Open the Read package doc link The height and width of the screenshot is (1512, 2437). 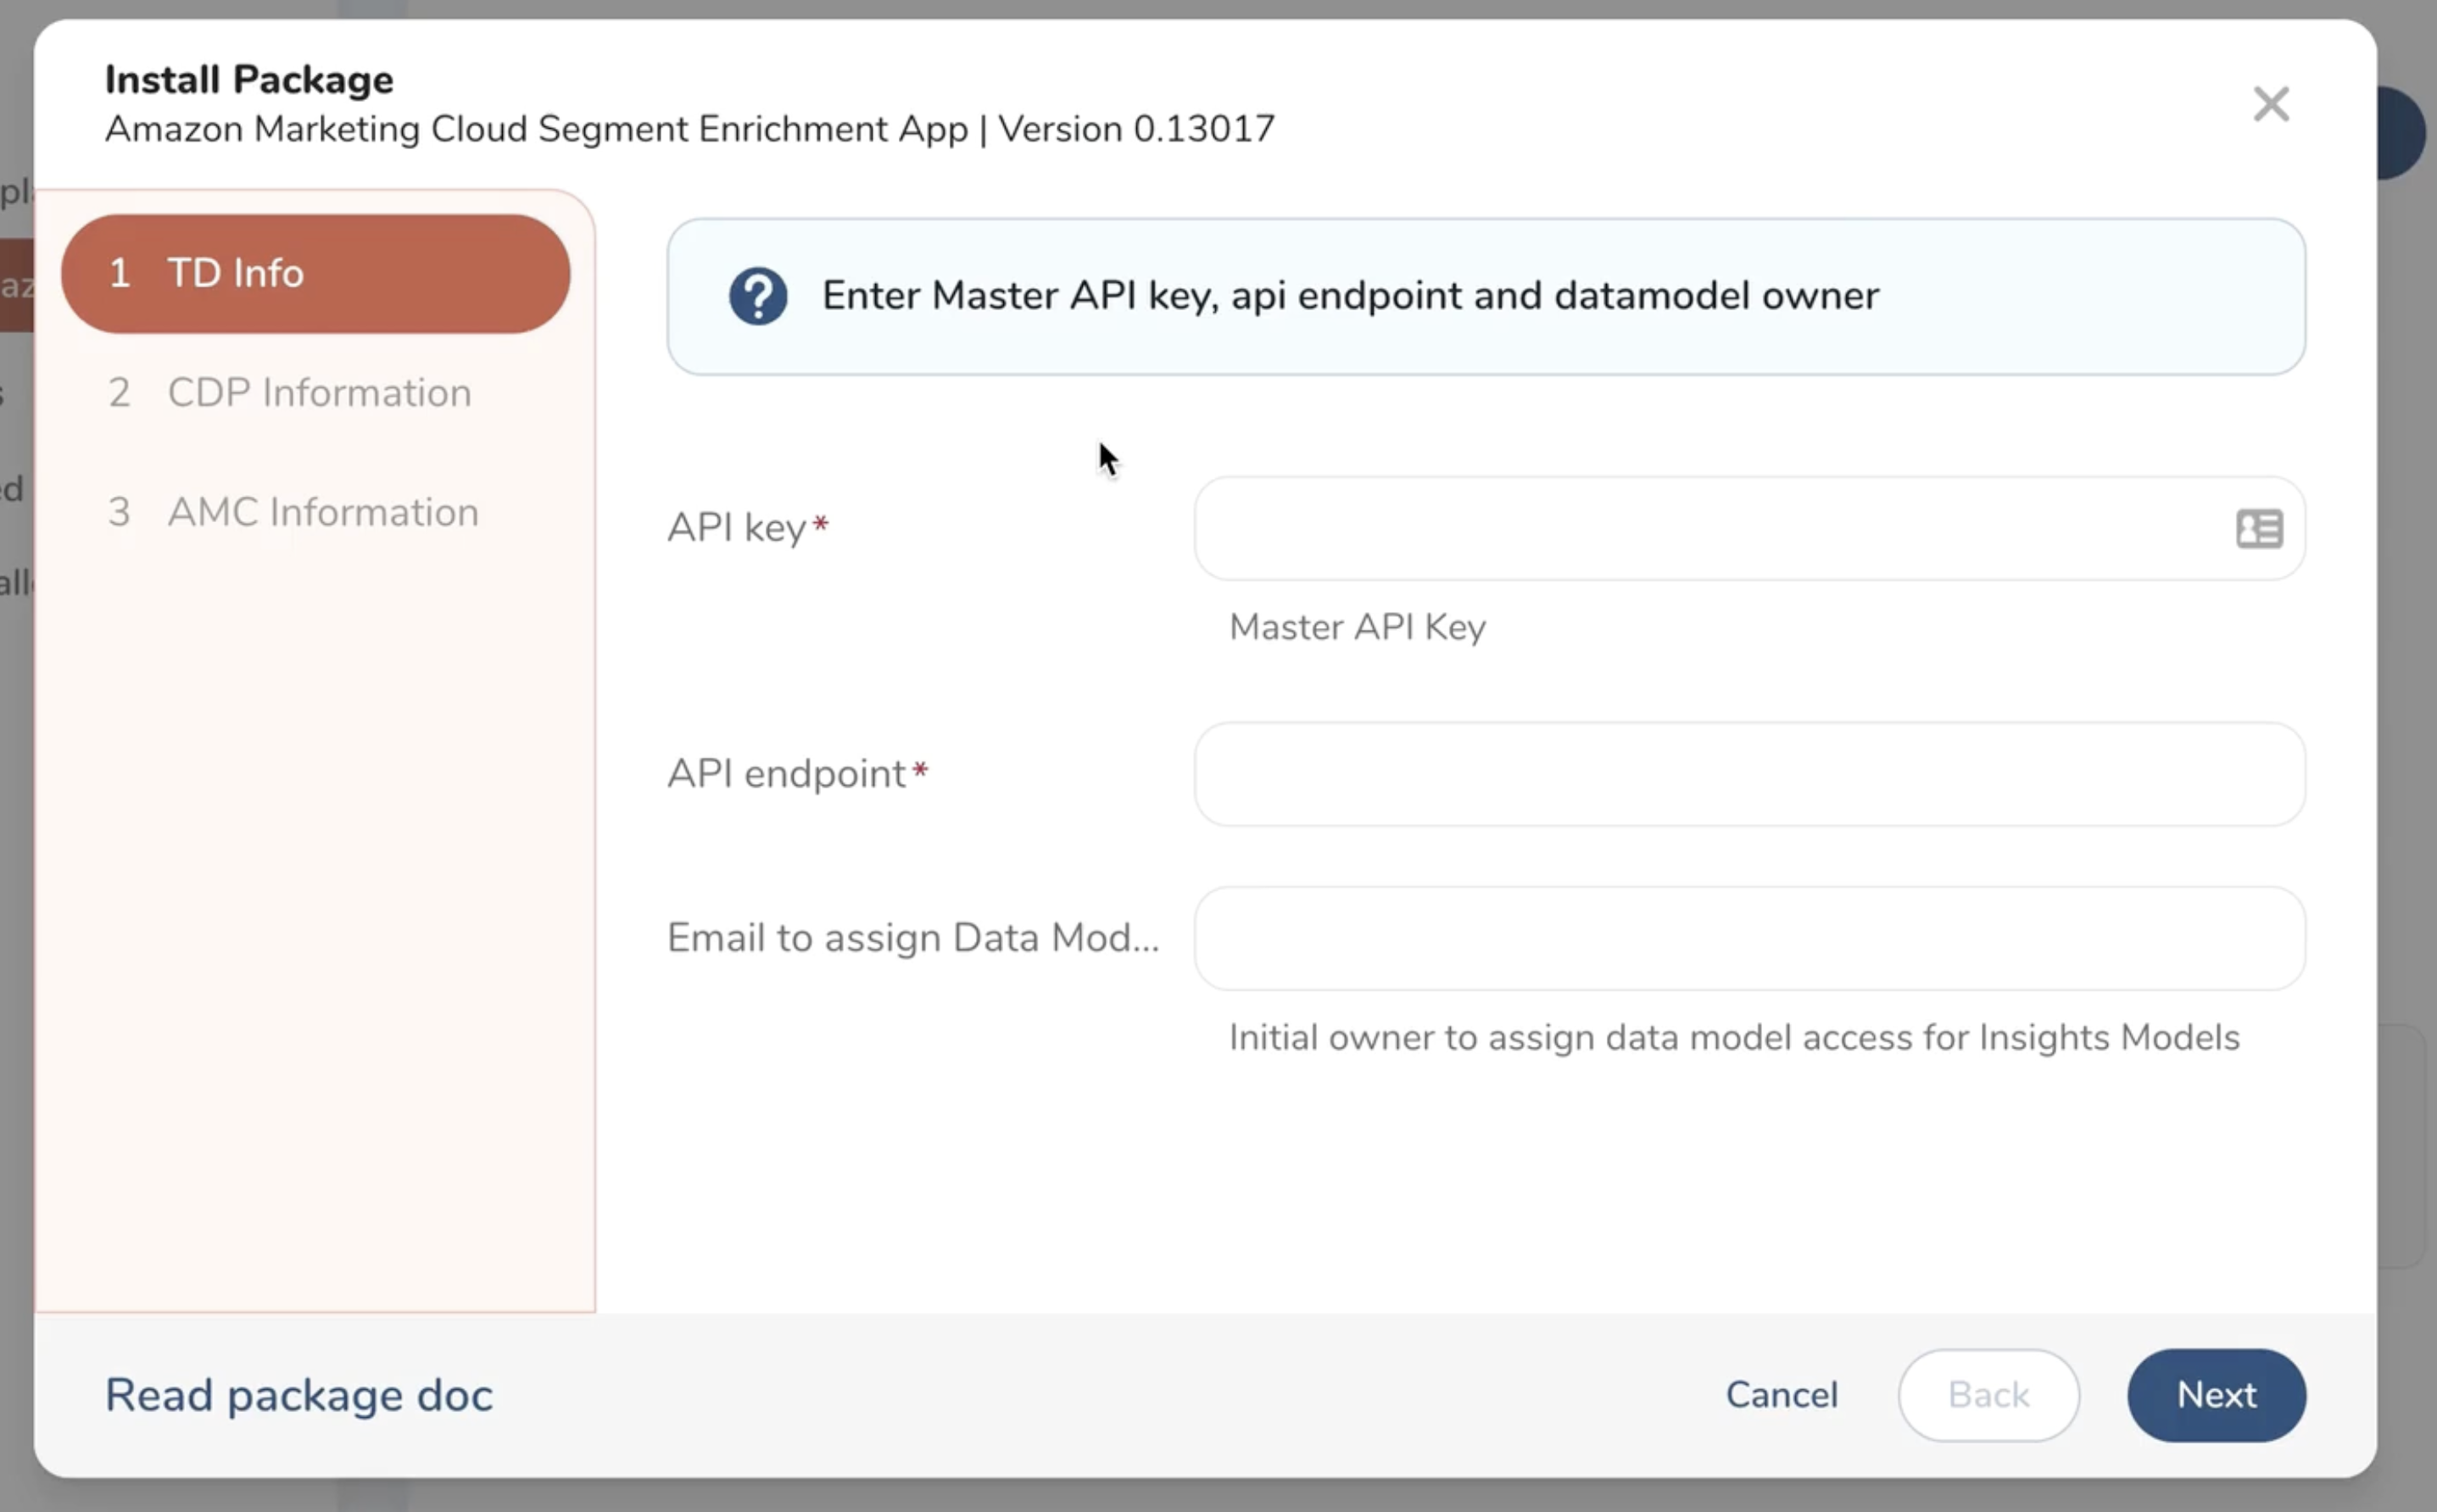pyautogui.click(x=297, y=1395)
